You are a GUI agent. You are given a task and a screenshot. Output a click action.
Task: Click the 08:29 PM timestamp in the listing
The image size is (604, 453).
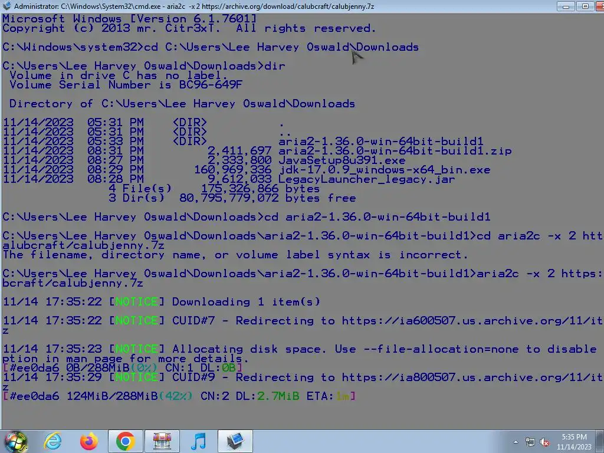pyautogui.click(x=115, y=170)
